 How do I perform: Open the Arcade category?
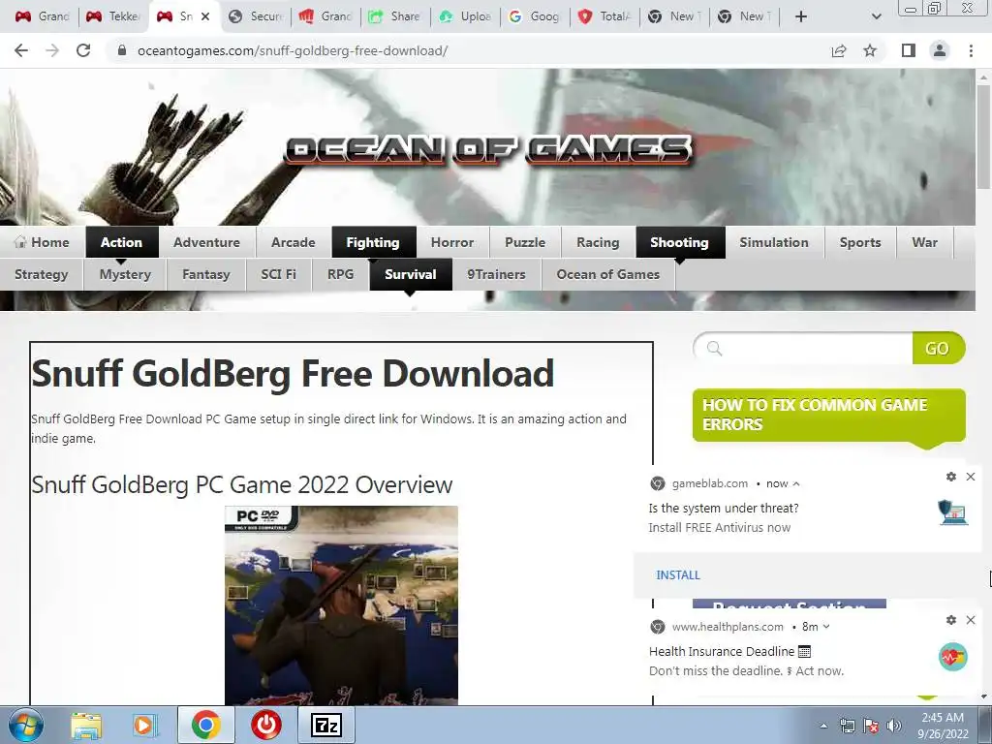293,242
